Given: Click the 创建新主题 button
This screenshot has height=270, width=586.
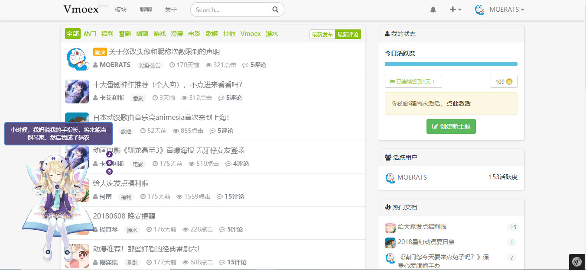Looking at the screenshot, I should [x=451, y=126].
